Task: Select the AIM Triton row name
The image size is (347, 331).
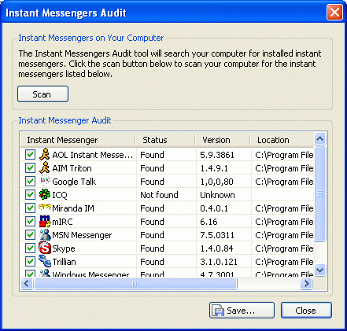Action: 72,168
